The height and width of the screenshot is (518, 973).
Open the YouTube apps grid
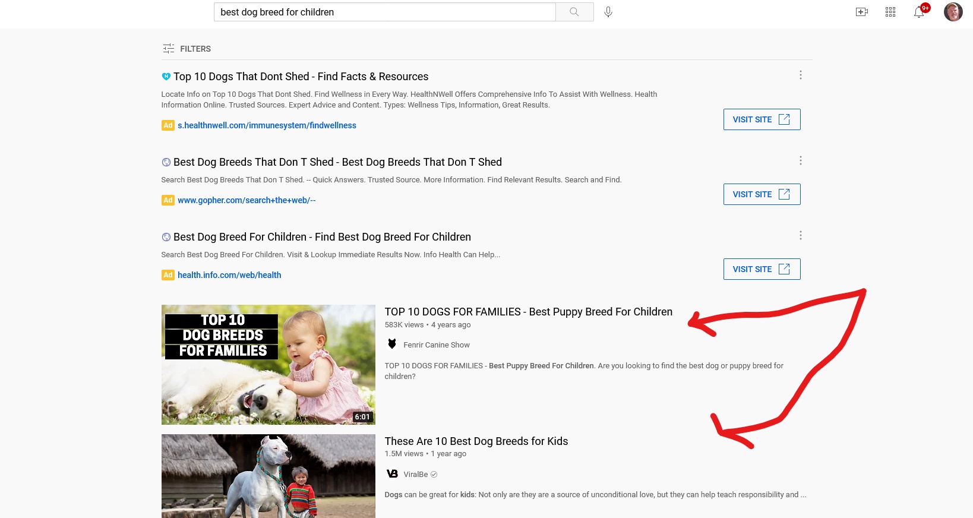pyautogui.click(x=890, y=12)
